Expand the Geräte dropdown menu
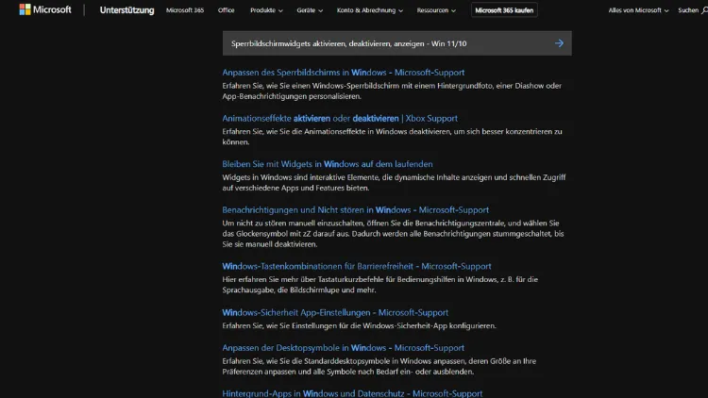Screen dimensions: 708x398 pos(310,10)
